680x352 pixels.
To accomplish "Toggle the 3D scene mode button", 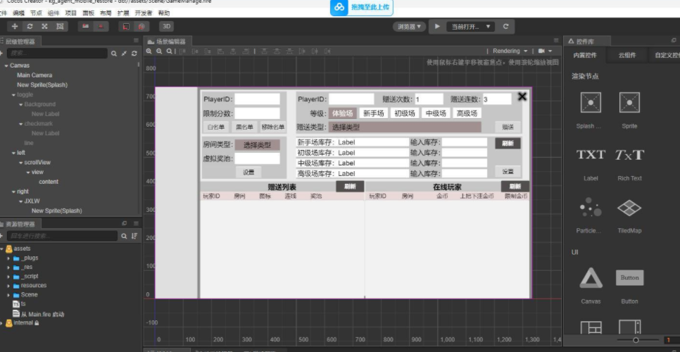I will [166, 27].
